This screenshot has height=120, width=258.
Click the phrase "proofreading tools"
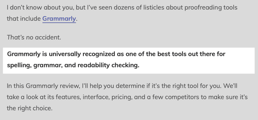coord(211,7)
